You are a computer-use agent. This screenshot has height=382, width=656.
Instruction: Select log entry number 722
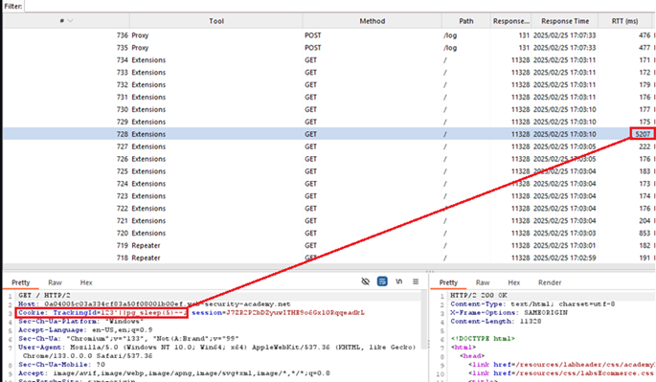tap(328, 208)
